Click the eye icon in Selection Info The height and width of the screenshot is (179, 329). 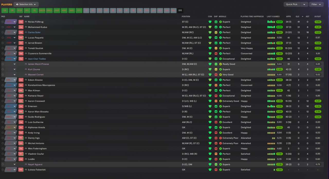point(17,4)
